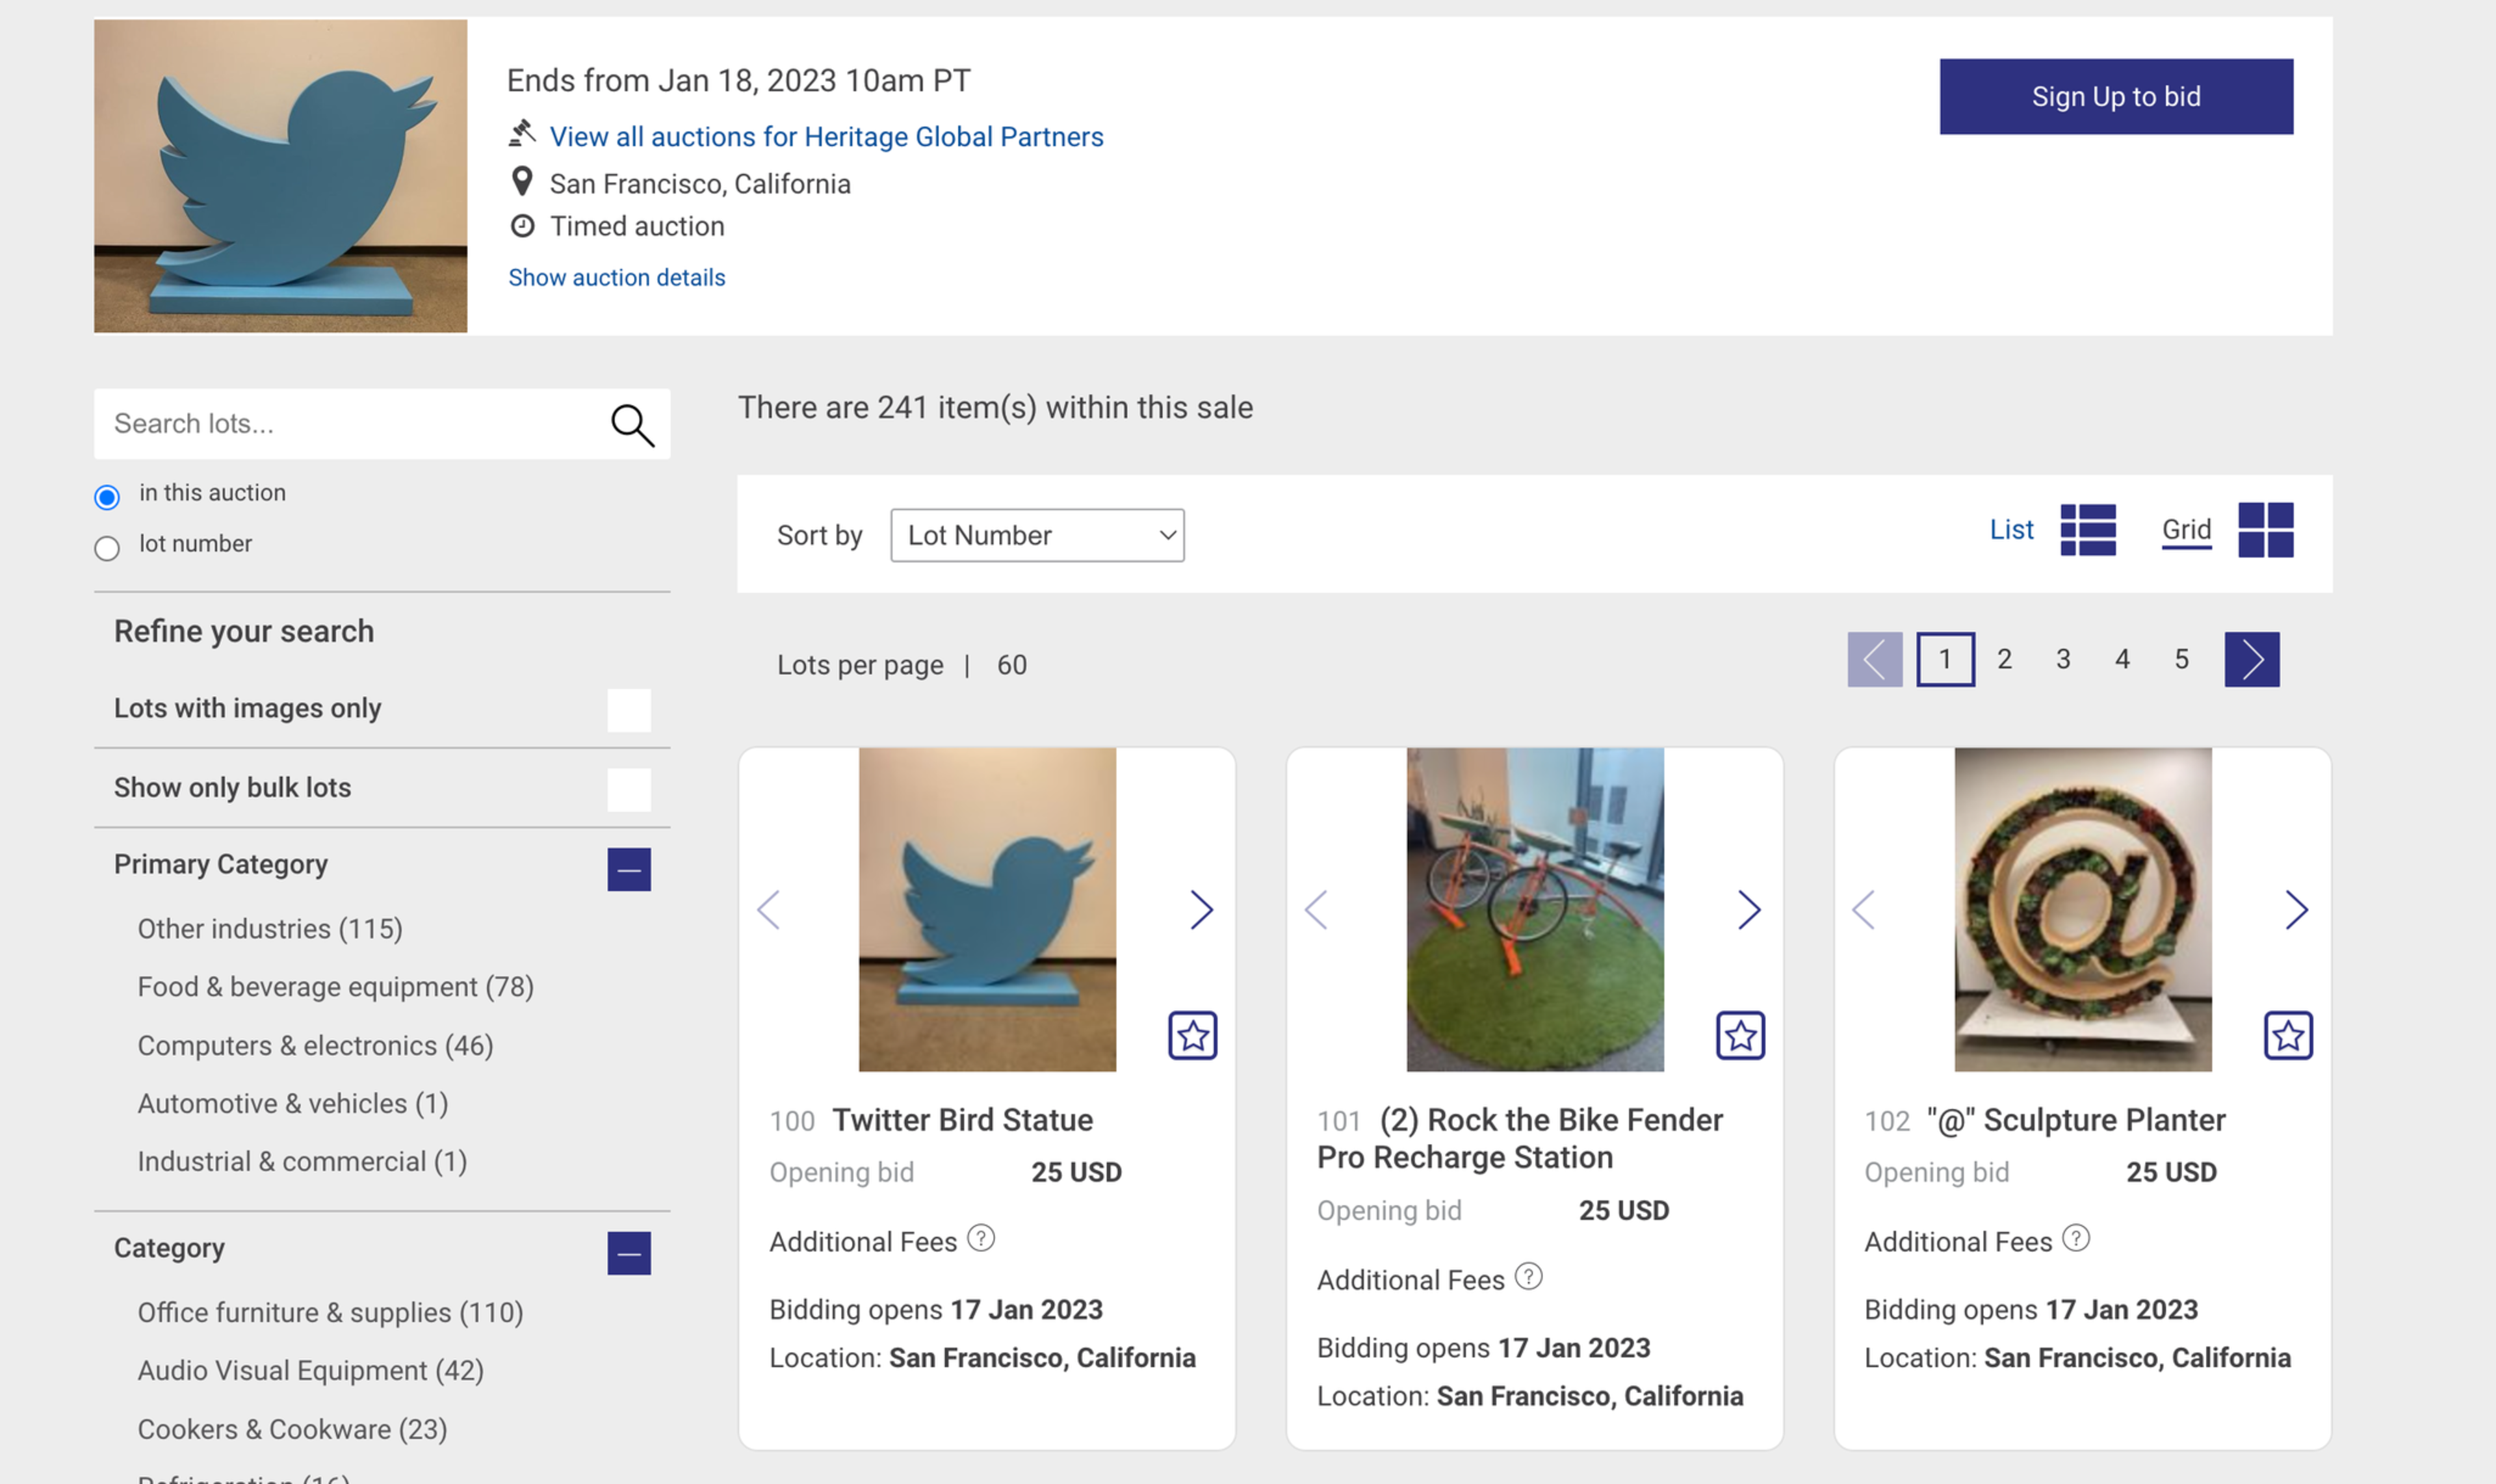This screenshot has width=2496, height=1484.
Task: Show previous image of "@" Sculpture Planter
Action: (x=1864, y=910)
